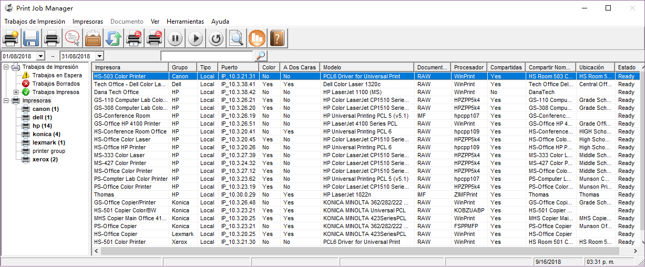Click the Estado column header
The image size is (645, 267).
628,67
